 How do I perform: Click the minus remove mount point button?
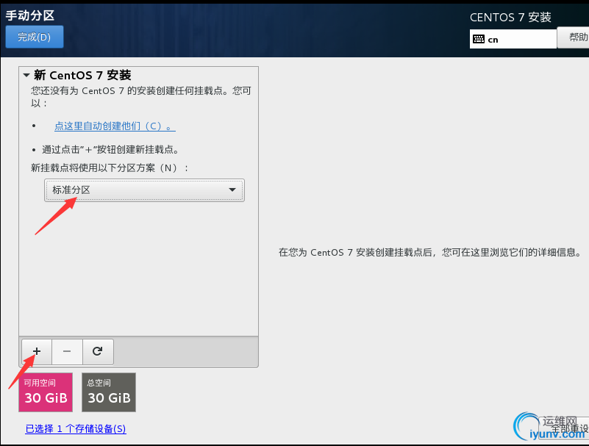click(x=67, y=351)
